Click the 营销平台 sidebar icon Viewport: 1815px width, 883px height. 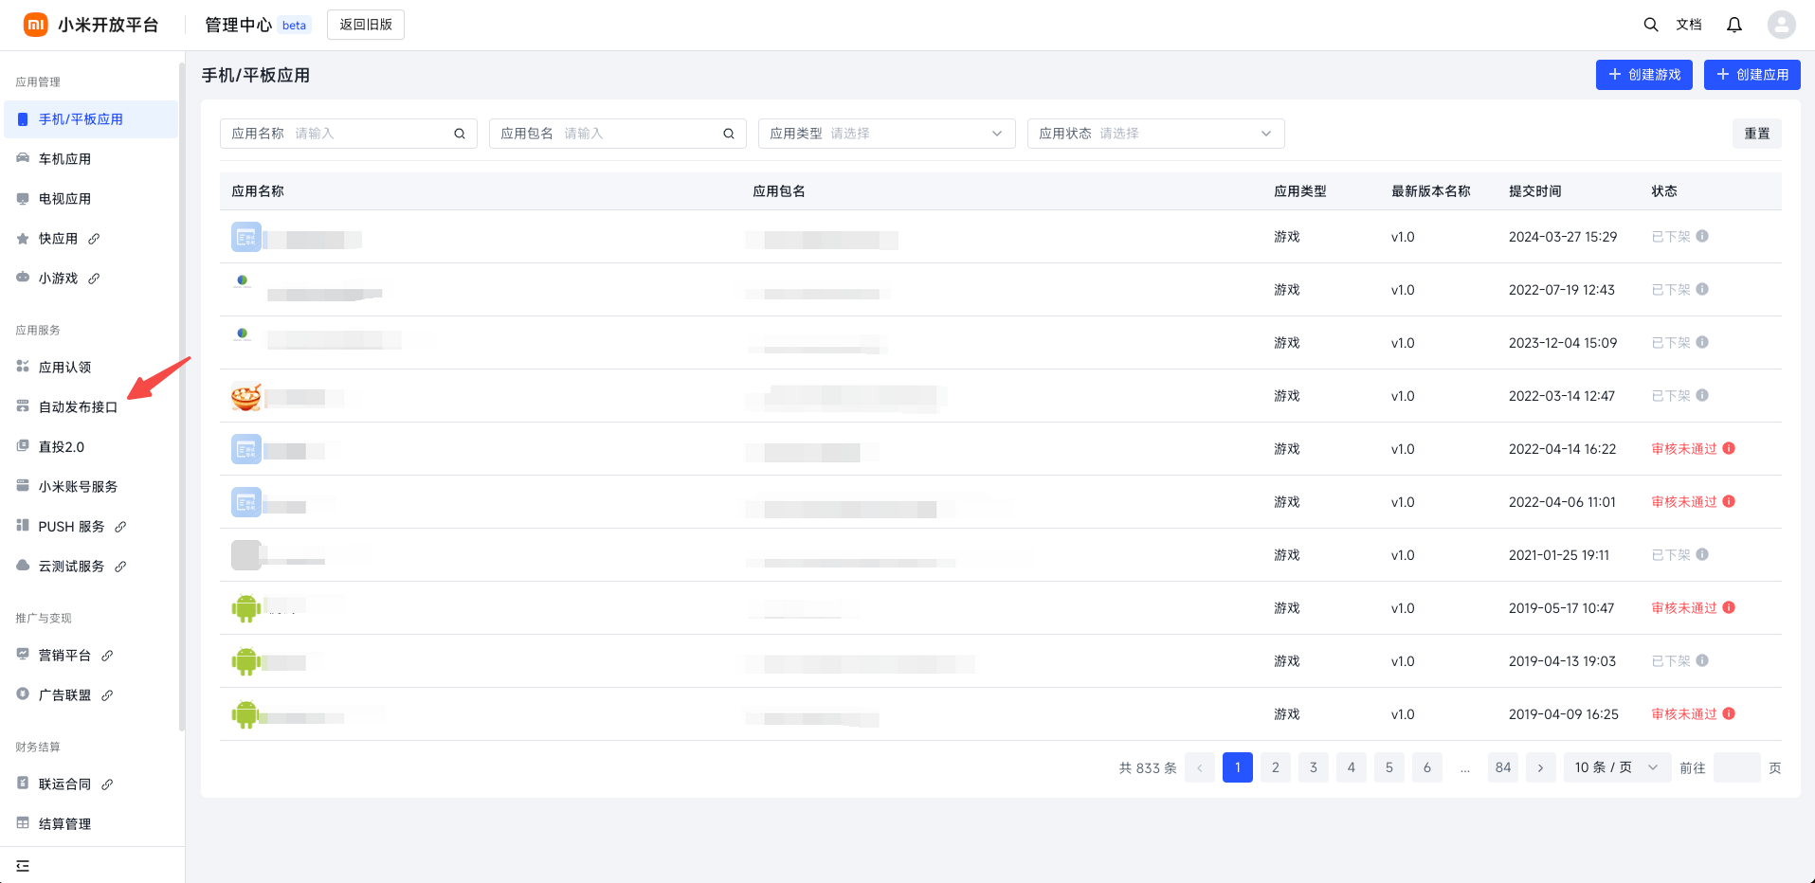point(23,655)
